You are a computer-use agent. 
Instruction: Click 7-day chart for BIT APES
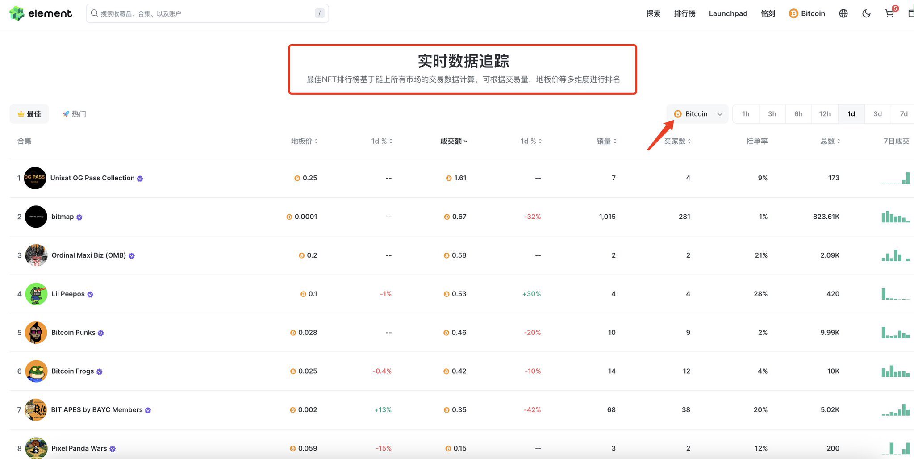click(895, 410)
